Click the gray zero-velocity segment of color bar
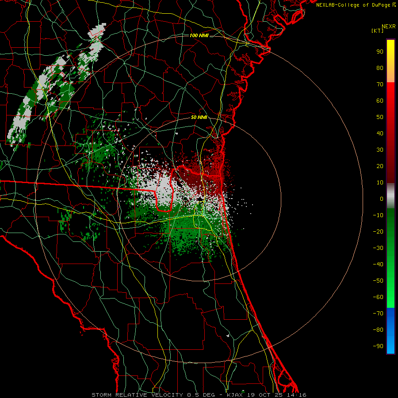This screenshot has height=398, width=398. [390, 196]
